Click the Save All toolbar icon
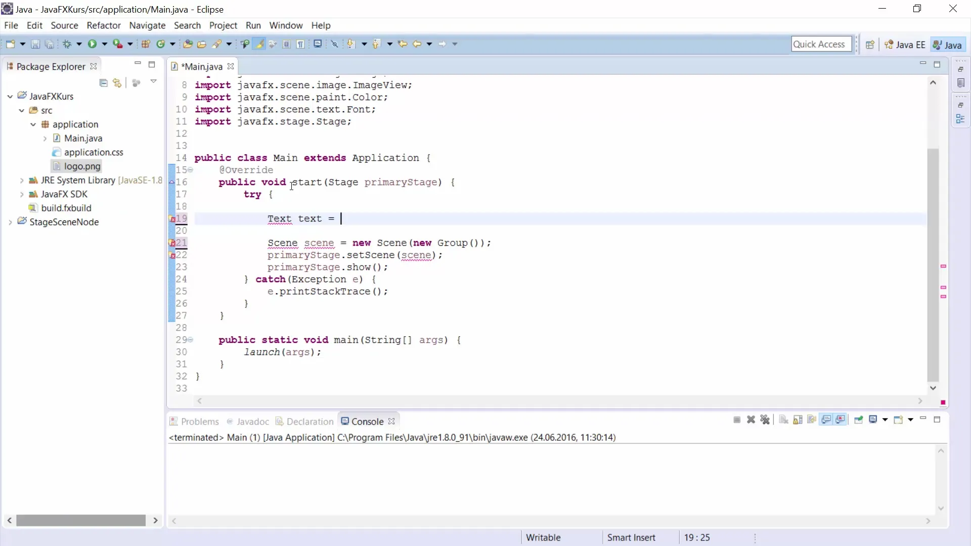Screen dimensions: 971x546 tap(49, 44)
